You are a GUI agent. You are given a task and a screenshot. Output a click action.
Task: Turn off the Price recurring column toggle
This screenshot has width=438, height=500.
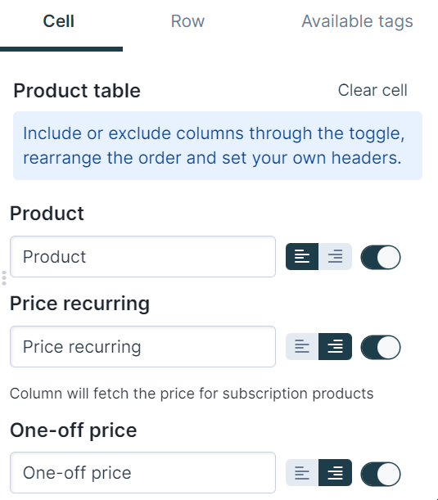tap(381, 347)
